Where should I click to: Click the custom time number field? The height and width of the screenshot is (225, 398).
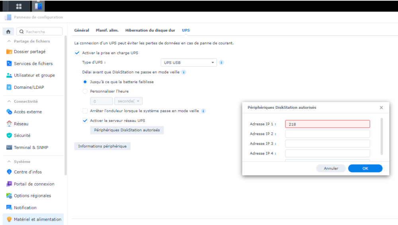[x=101, y=101]
